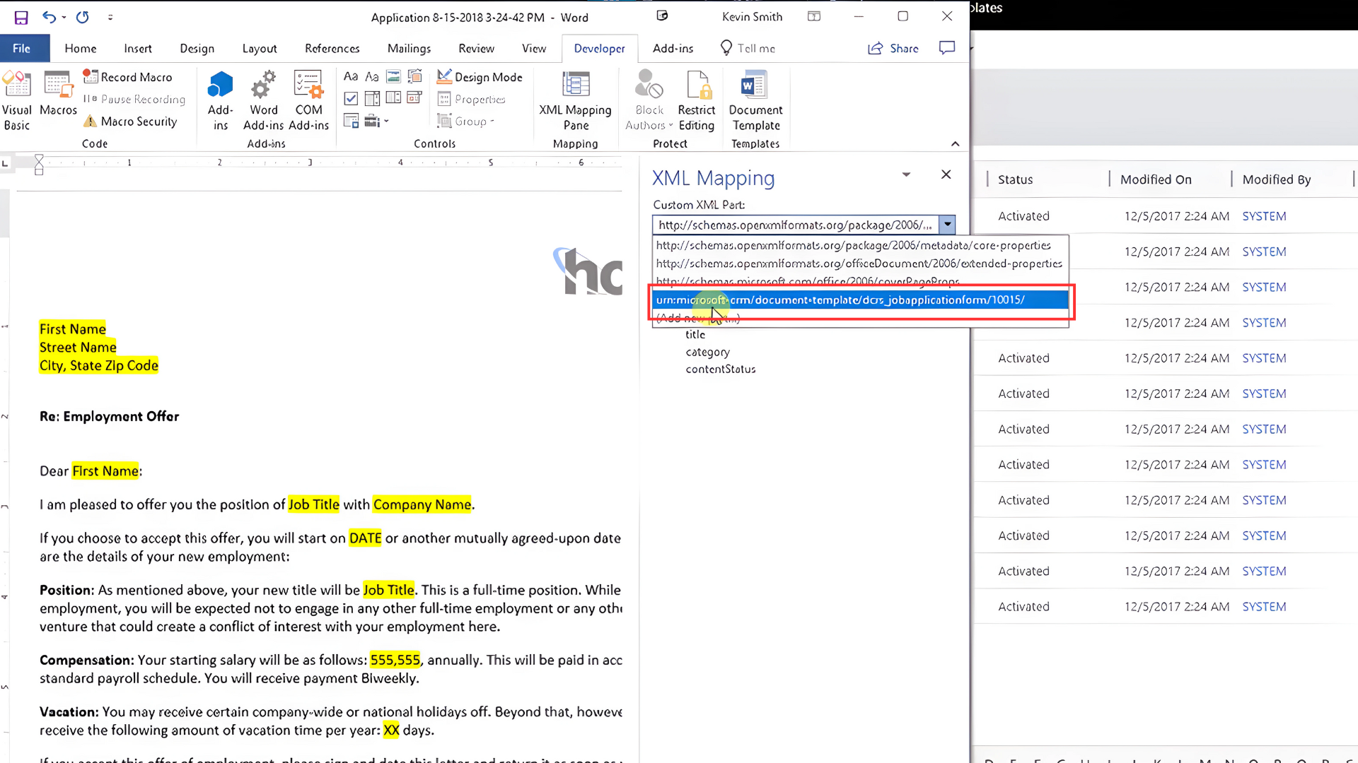This screenshot has width=1358, height=763.
Task: Undo the last action
Action: point(48,17)
